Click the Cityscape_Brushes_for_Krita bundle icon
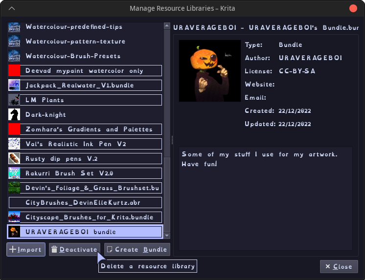The width and height of the screenshot is (365, 280). 14,217
